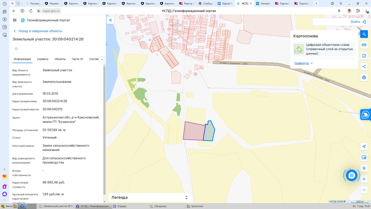Switch to the Объекты tab
This screenshot has width=371, height=209.
point(60,59)
